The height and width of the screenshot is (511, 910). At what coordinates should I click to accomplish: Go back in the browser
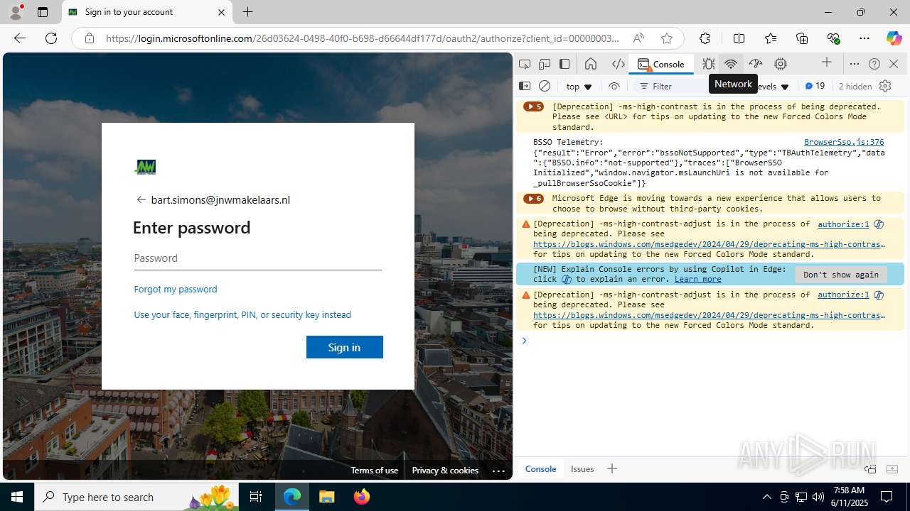(20, 38)
